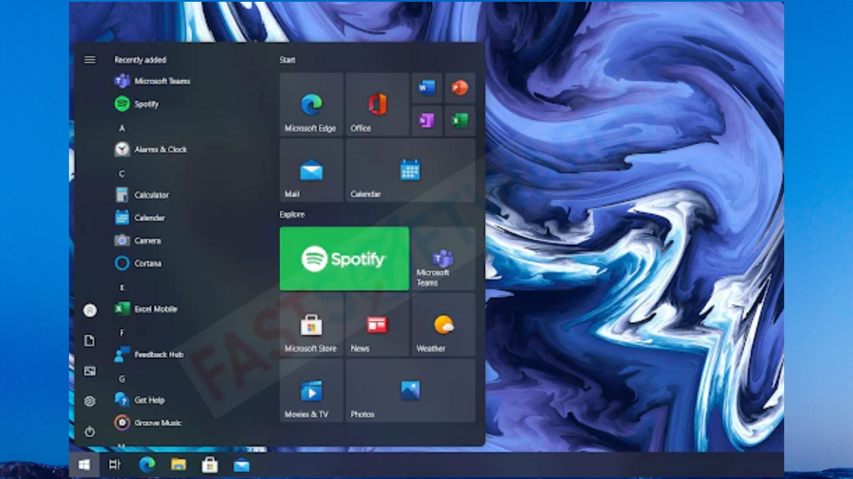Open Excel Mobile
This screenshot has width=853, height=479.
146,309
